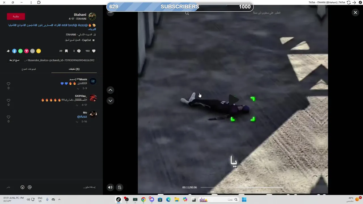Save the video with the bookmark icon
This screenshot has height=204, width=363.
(66, 51)
